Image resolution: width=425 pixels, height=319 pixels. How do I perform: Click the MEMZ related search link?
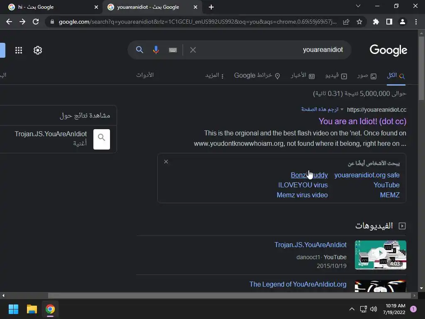click(390, 195)
